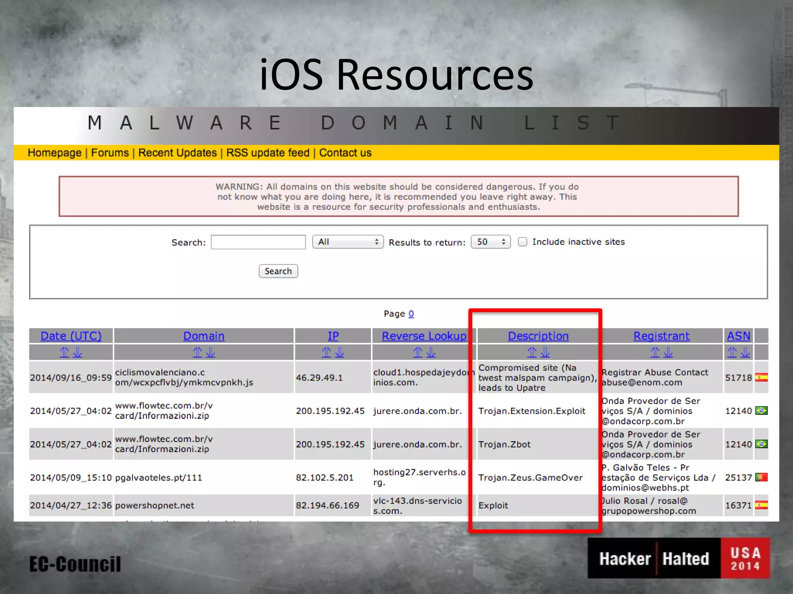This screenshot has height=594, width=793.
Task: Click the Search button
Action: (x=278, y=271)
